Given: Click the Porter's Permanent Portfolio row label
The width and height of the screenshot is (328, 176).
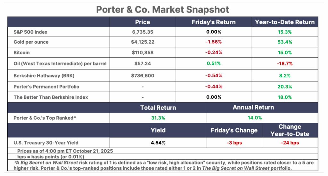Looking at the screenshot, I should 46,87.
